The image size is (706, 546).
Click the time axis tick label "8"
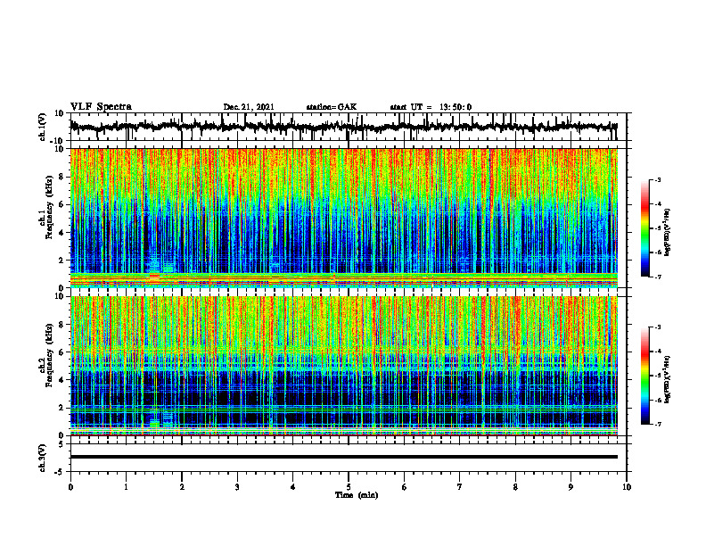coord(515,487)
